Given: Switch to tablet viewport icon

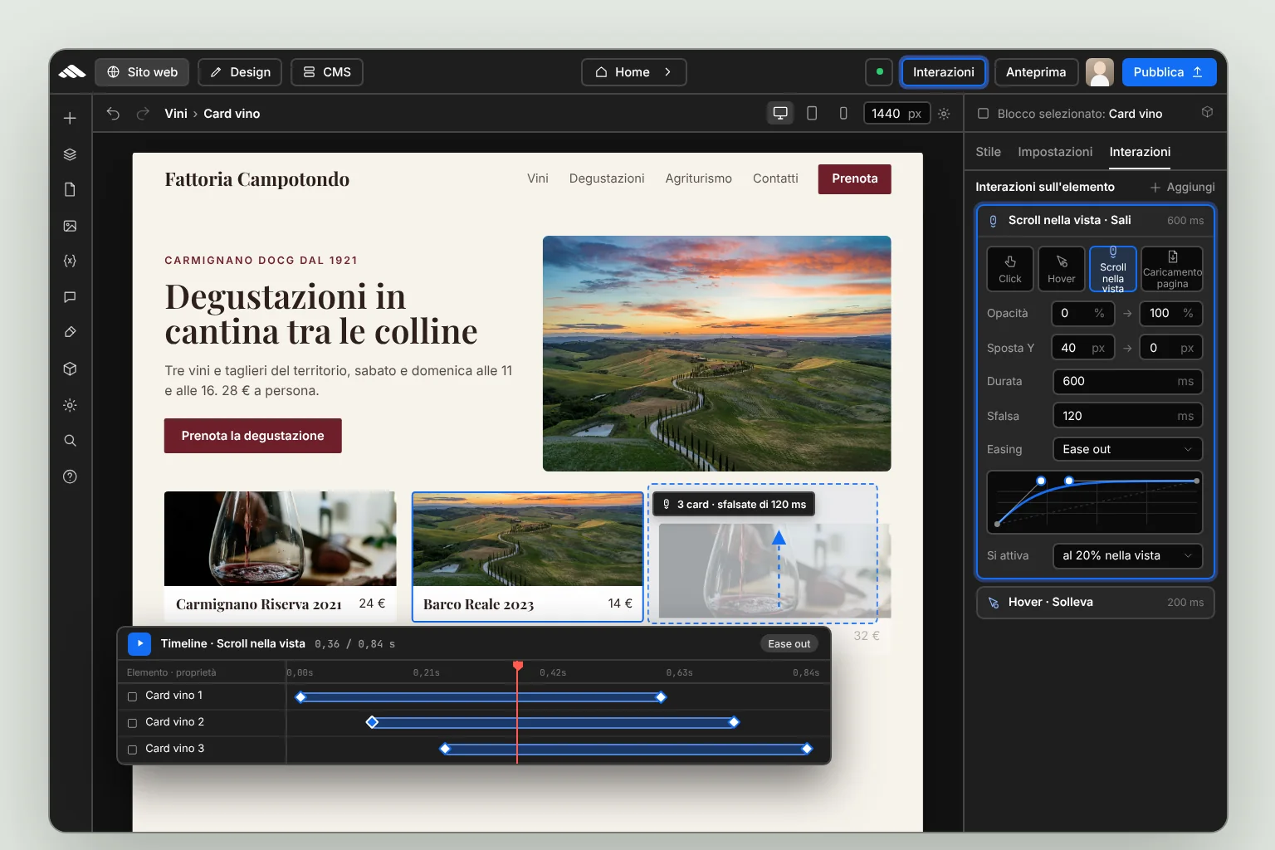Looking at the screenshot, I should 812,113.
